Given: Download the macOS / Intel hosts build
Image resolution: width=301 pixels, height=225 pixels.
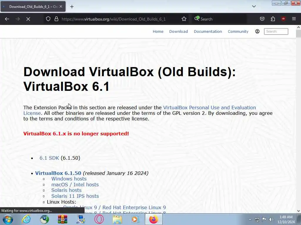Looking at the screenshot, I should [x=75, y=185].
